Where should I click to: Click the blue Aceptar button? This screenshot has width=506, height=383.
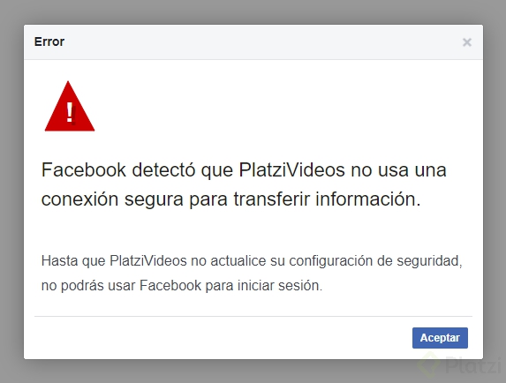[x=440, y=338]
